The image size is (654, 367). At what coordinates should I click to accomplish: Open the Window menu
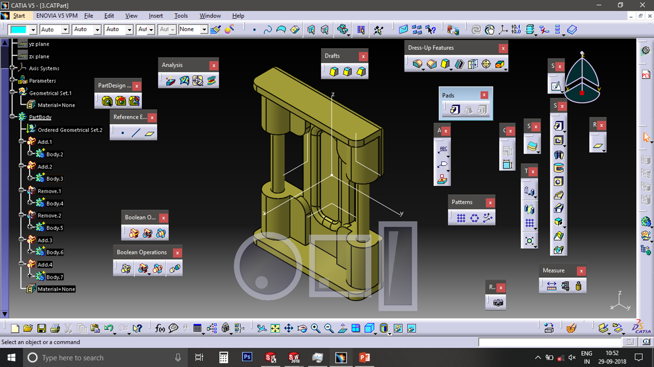coord(210,16)
